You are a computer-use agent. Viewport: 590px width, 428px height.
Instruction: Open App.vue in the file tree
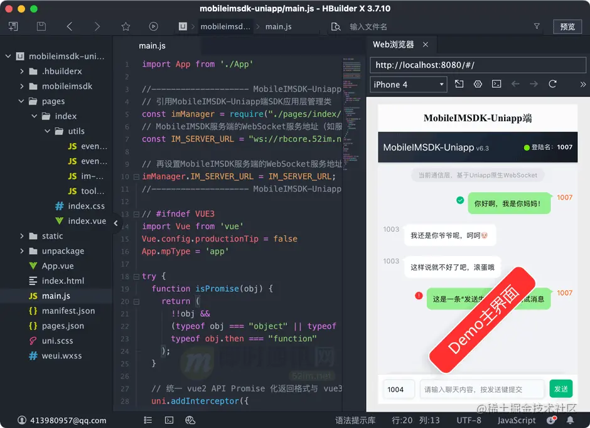58,266
